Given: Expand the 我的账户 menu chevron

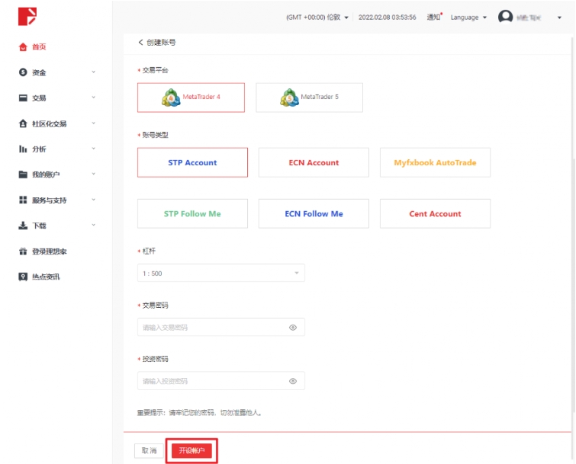Looking at the screenshot, I should [93, 174].
